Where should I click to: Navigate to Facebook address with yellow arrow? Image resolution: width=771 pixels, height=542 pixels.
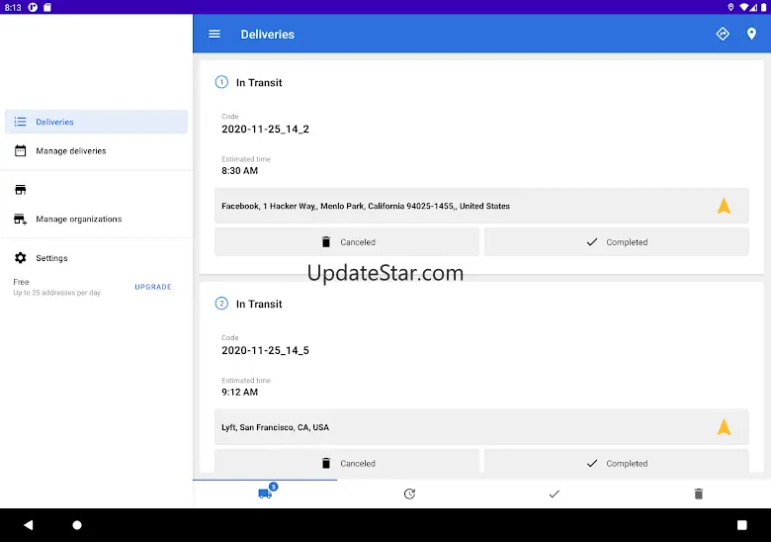coord(724,206)
